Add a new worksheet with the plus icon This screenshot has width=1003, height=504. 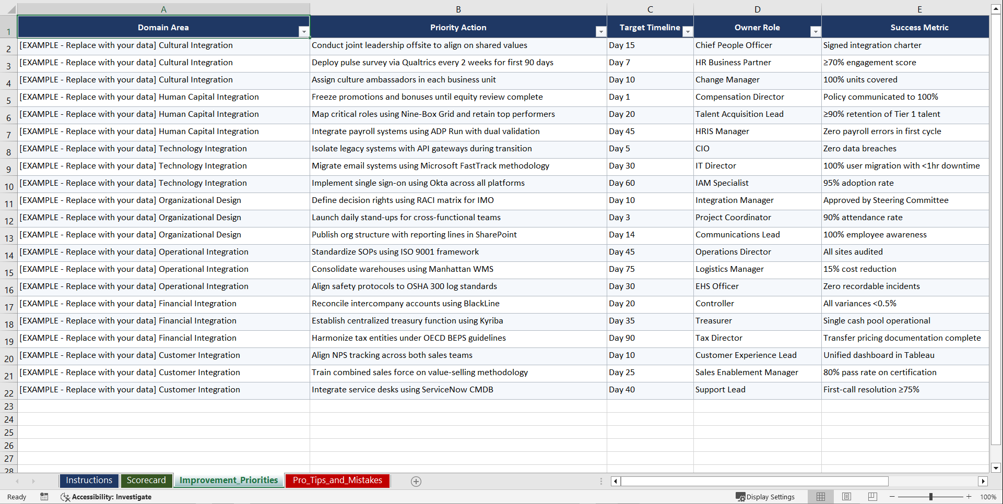(416, 481)
